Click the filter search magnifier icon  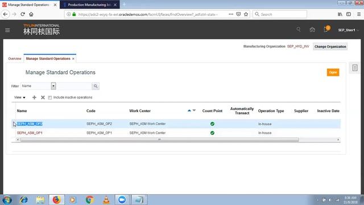tap(96, 86)
